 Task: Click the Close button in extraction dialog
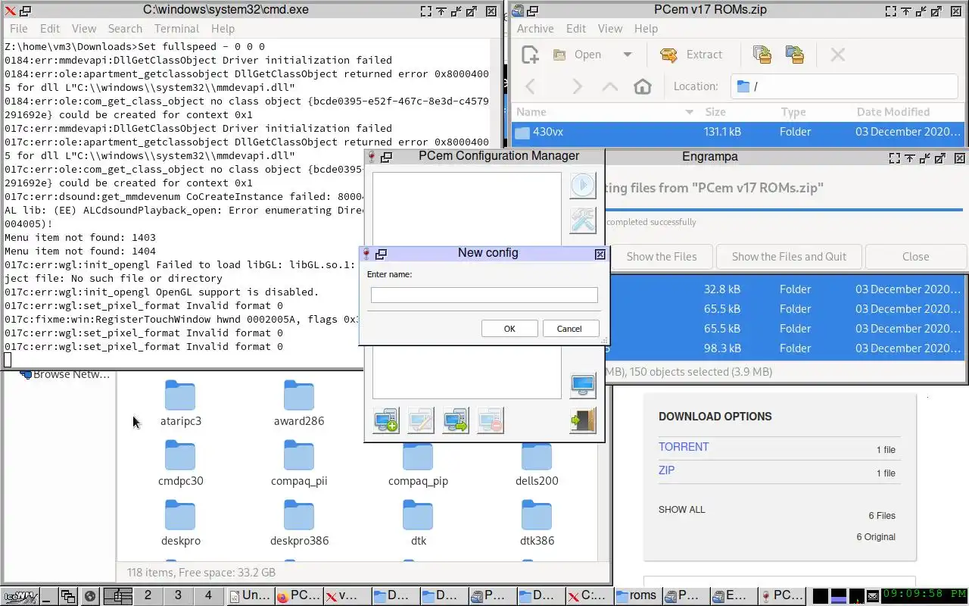point(915,257)
